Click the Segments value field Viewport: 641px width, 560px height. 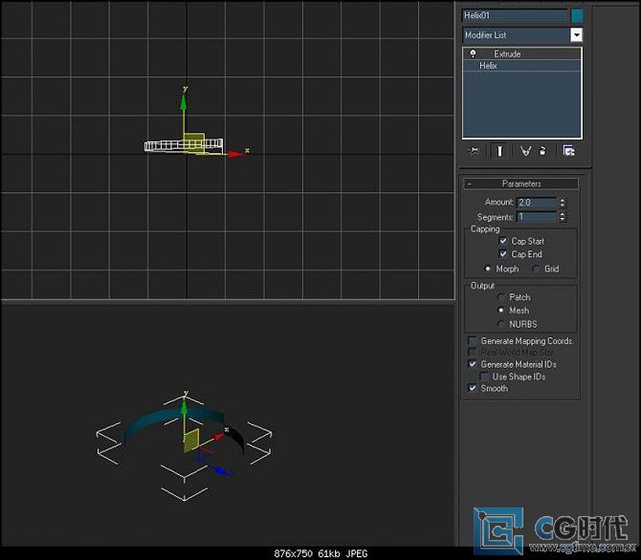pyautogui.click(x=537, y=217)
